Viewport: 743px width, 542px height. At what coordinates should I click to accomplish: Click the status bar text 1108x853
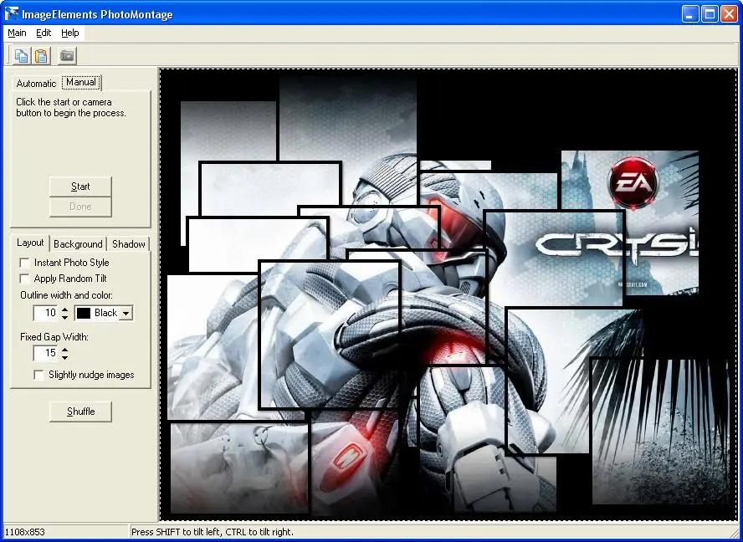click(x=24, y=532)
